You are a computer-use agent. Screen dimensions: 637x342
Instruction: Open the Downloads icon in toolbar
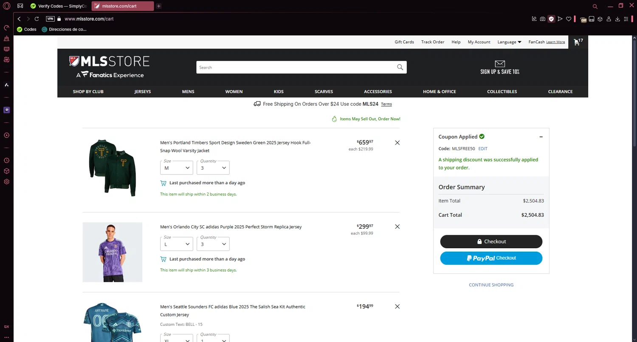click(x=617, y=19)
